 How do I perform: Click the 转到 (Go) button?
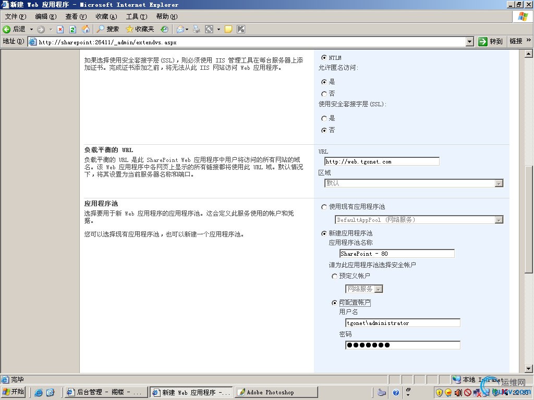tap(491, 42)
